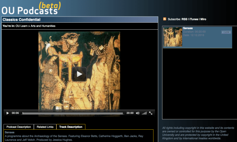Click the 00:06 elapsed time display
The image size is (237, 142).
(x=15, y=113)
